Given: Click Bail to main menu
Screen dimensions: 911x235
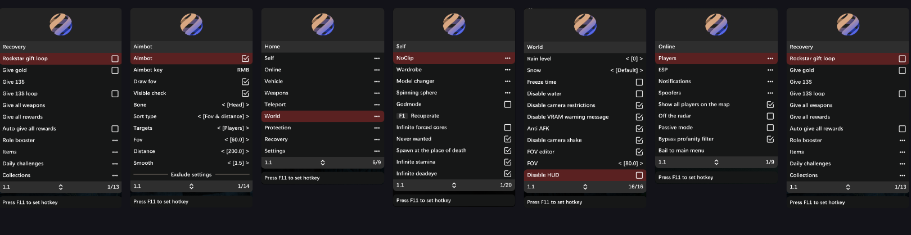Looking at the screenshot, I should pos(681,150).
